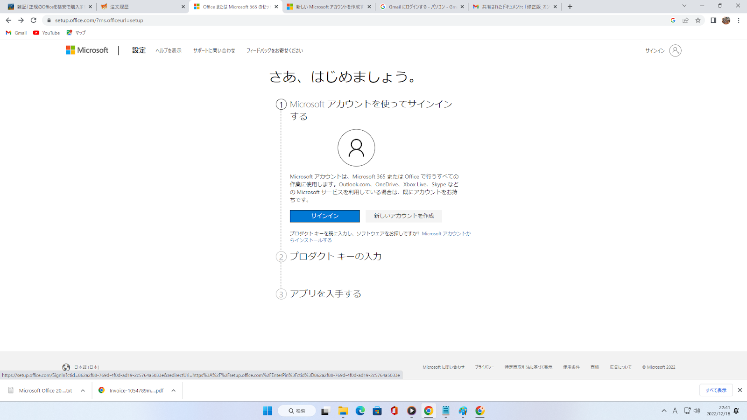Click the blue サインイン button
The image size is (747, 420).
tap(325, 216)
